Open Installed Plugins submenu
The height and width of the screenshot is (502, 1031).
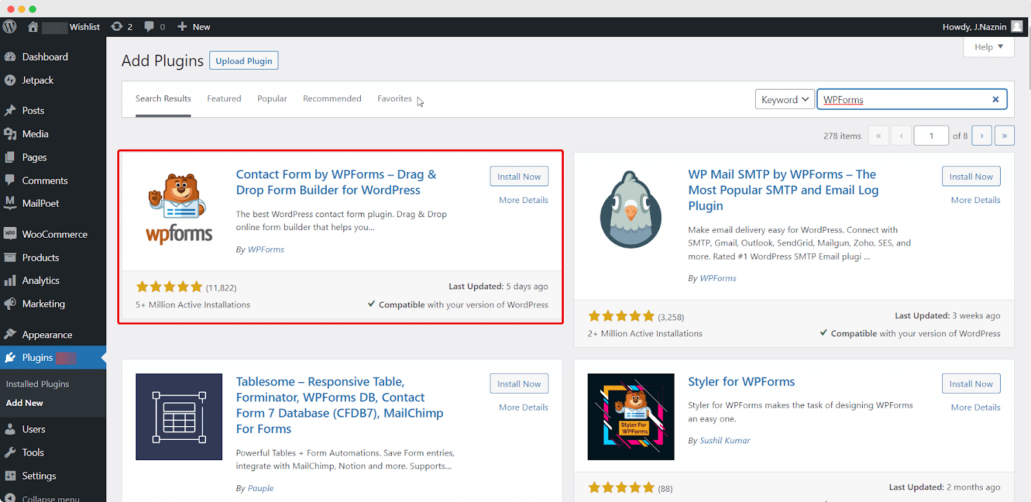point(37,383)
